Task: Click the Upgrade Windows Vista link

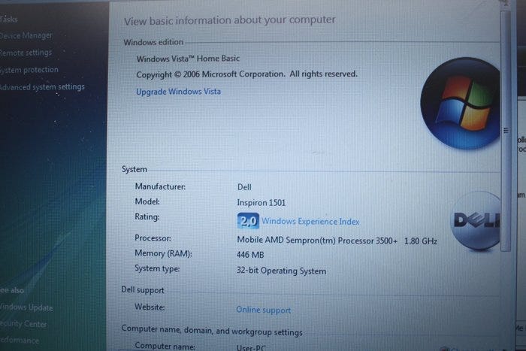Action: pos(179,92)
